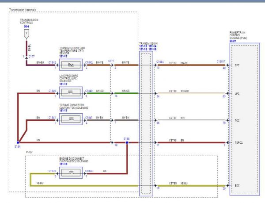Open cell 30-4 under Transmission Controls
This screenshot has height=203, width=265.
pyautogui.click(x=26, y=27)
